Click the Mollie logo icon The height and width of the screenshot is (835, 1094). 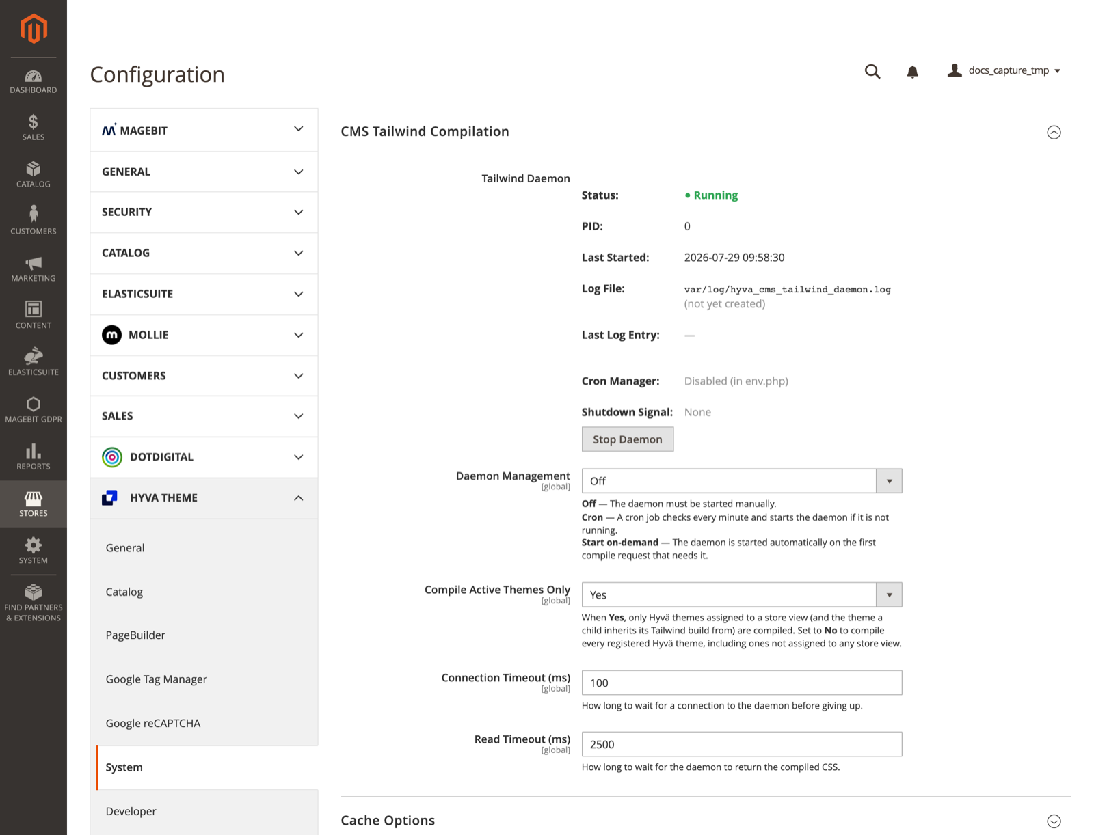(111, 335)
